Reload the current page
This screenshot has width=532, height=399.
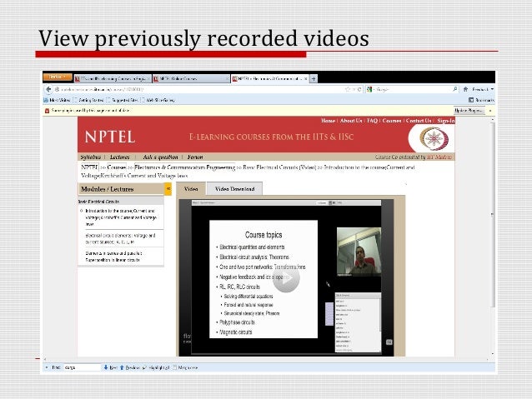click(x=359, y=89)
